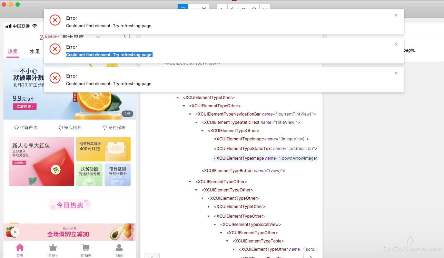Select StaticText addressLbl tree node
The height and width of the screenshot is (258, 444).
[x=266, y=149]
